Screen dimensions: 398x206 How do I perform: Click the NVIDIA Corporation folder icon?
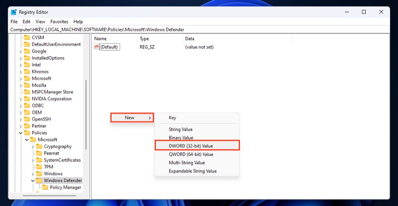tap(27, 99)
